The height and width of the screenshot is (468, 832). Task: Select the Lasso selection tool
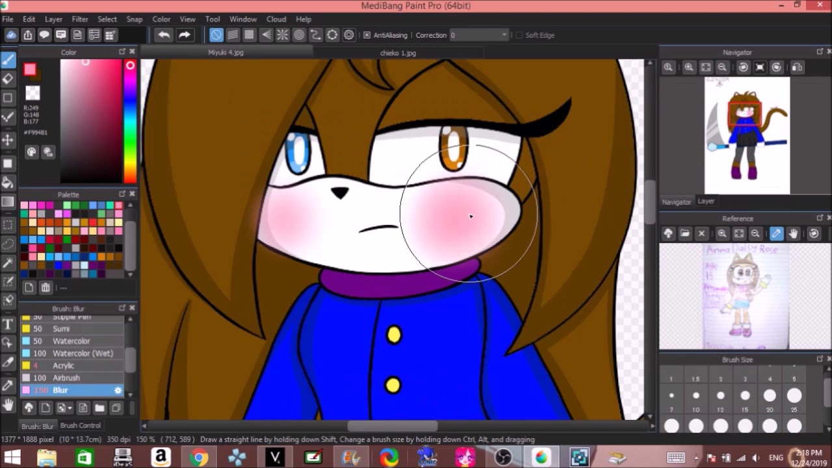click(x=8, y=243)
